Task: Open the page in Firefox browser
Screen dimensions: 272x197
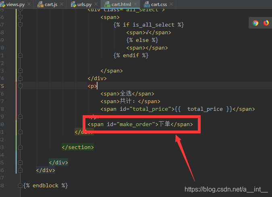Action: click(266, 23)
